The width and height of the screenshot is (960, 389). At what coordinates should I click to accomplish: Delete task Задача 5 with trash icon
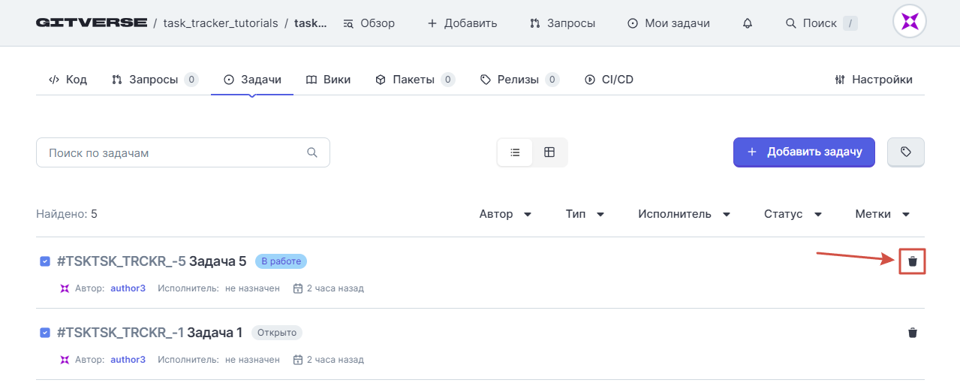[x=913, y=261]
